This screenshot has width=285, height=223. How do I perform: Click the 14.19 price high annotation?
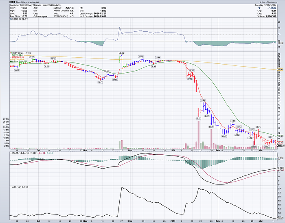click(232, 121)
